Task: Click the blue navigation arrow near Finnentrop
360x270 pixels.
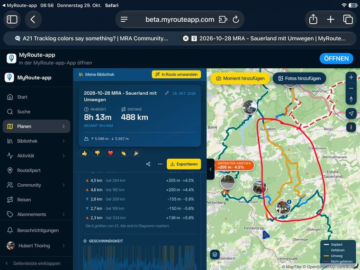Action: 266,235
